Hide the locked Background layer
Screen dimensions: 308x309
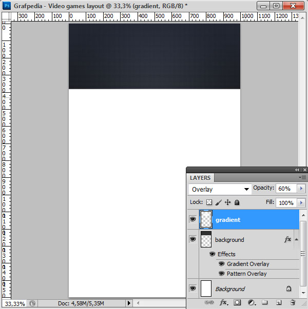192,289
